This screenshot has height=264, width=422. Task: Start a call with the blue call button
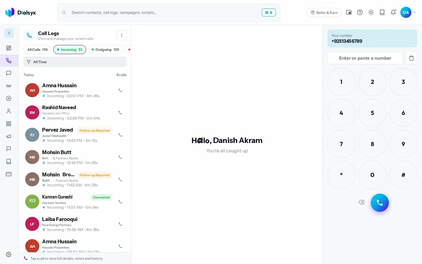coord(380,203)
